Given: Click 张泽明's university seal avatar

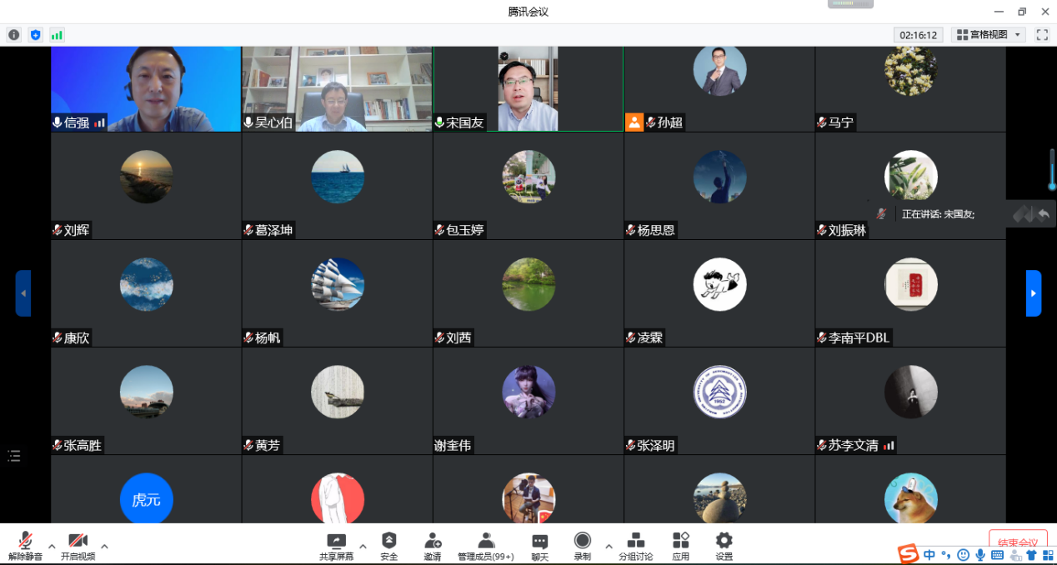Looking at the screenshot, I should pos(719,392).
